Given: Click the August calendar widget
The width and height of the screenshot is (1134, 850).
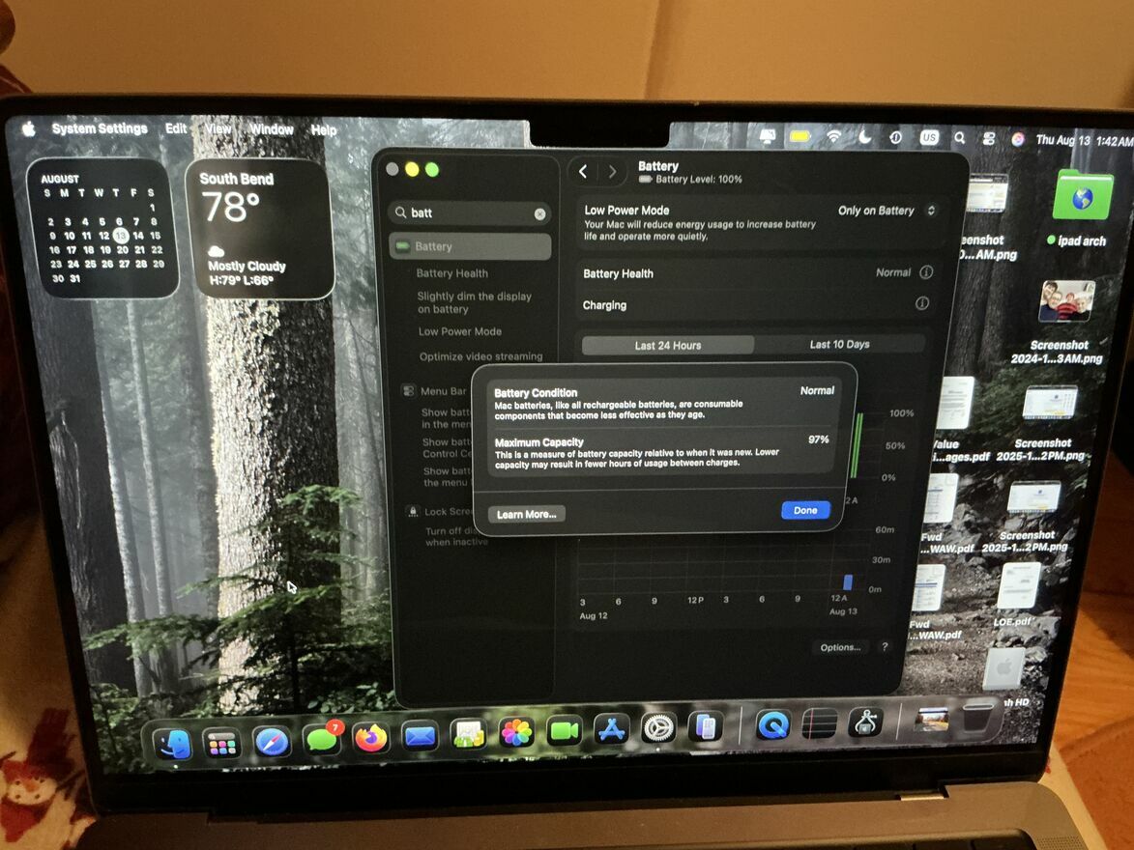Looking at the screenshot, I should [102, 228].
